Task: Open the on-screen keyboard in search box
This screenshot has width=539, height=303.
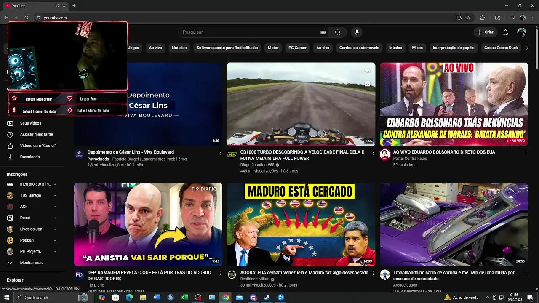Action: 323,32
